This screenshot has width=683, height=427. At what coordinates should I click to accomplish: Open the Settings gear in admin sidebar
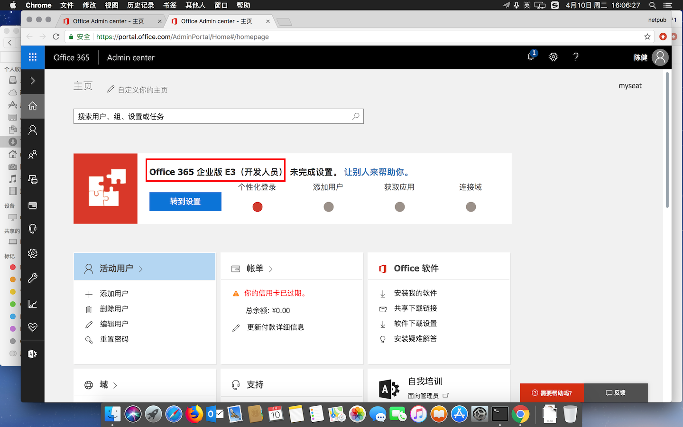coord(33,253)
